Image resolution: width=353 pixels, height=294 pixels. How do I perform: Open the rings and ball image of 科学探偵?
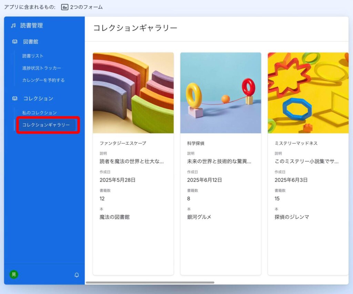tap(221, 93)
